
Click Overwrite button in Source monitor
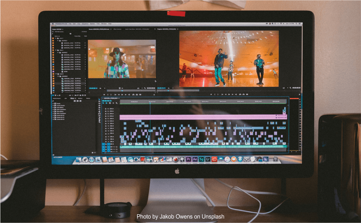coord(137,95)
